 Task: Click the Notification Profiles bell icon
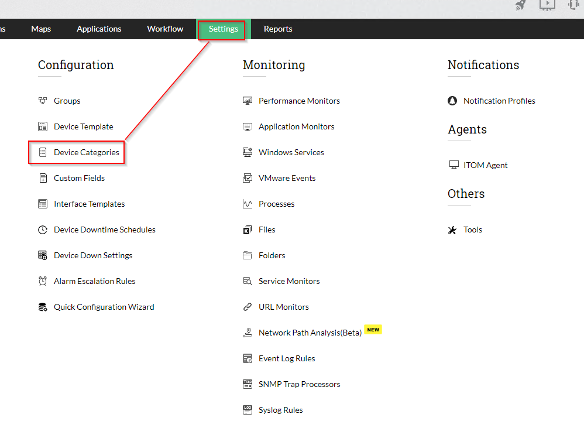452,101
